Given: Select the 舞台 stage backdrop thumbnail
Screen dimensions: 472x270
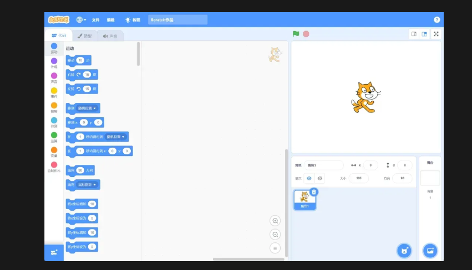Looking at the screenshot, I should tap(430, 178).
